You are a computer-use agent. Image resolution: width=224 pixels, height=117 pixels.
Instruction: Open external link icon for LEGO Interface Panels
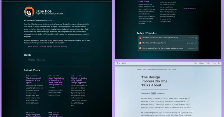coord(196,43)
